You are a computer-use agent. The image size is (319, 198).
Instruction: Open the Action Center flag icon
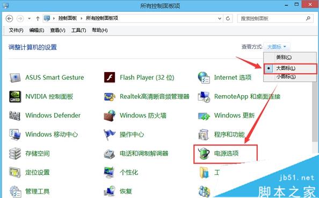pos(110,135)
